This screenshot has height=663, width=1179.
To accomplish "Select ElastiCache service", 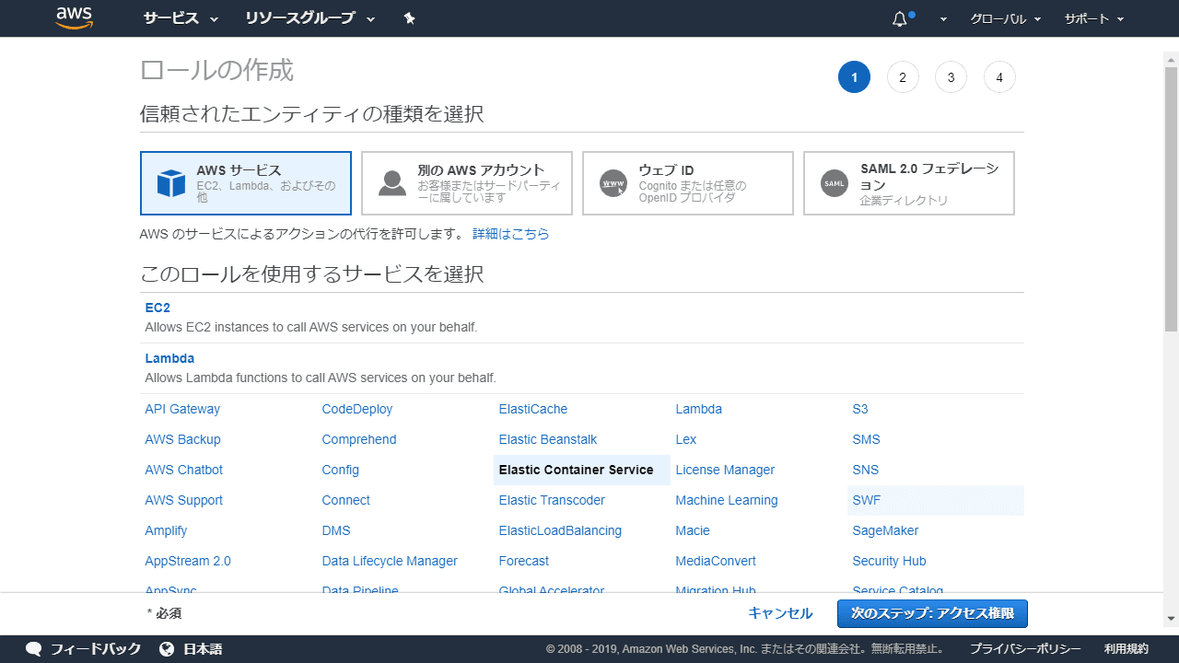I will point(533,409).
